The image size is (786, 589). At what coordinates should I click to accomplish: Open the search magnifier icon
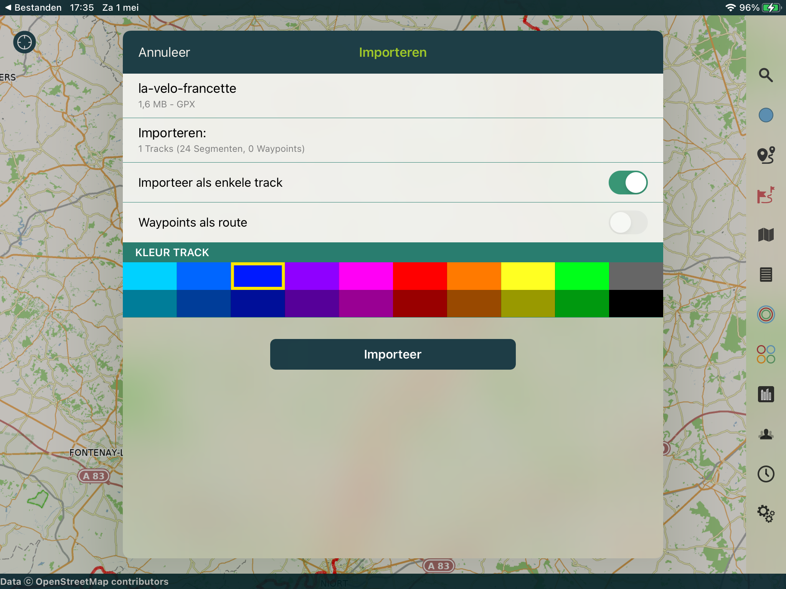point(766,75)
